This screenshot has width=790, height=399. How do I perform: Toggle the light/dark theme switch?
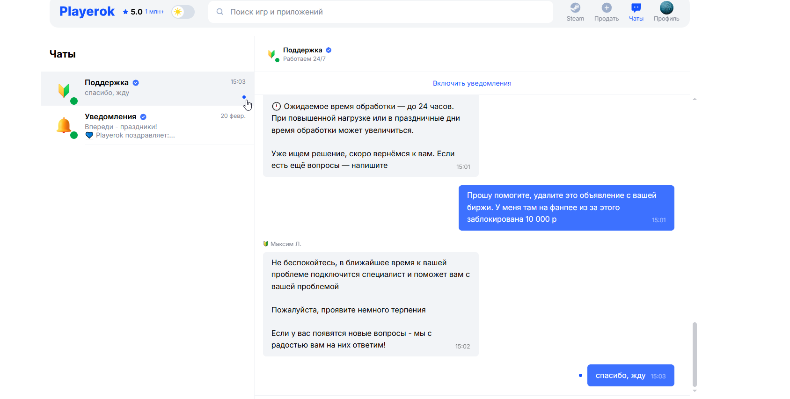coord(183,12)
